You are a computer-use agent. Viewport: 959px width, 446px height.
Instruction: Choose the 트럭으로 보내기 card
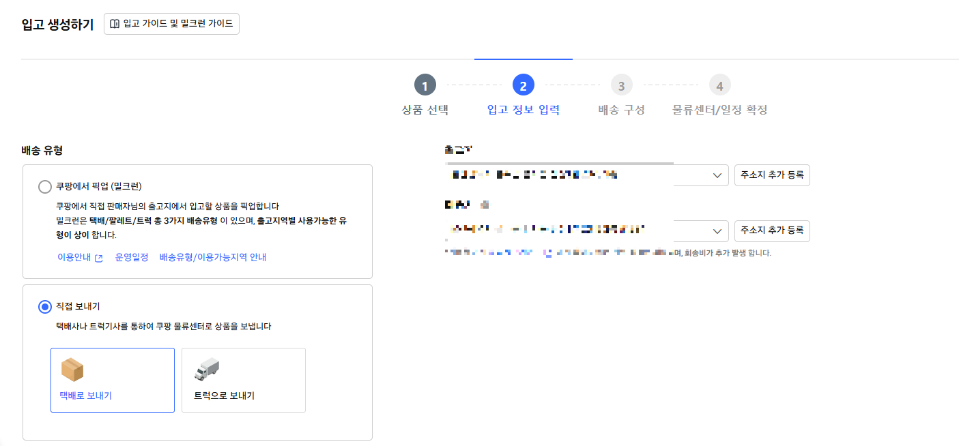tap(244, 380)
